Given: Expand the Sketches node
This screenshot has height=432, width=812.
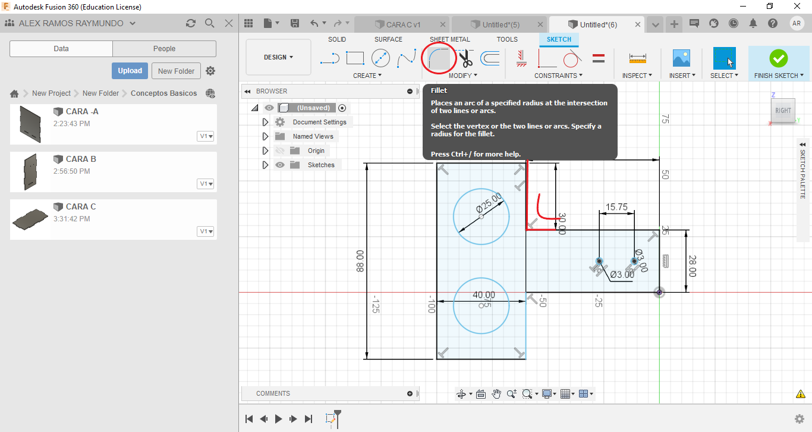Looking at the screenshot, I should coord(265,165).
